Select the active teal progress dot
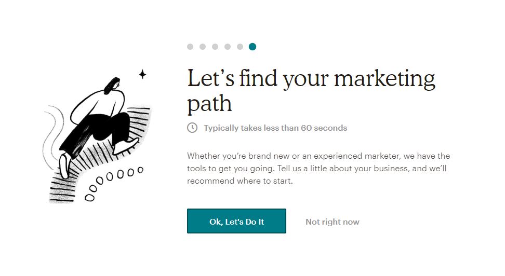 click(253, 47)
